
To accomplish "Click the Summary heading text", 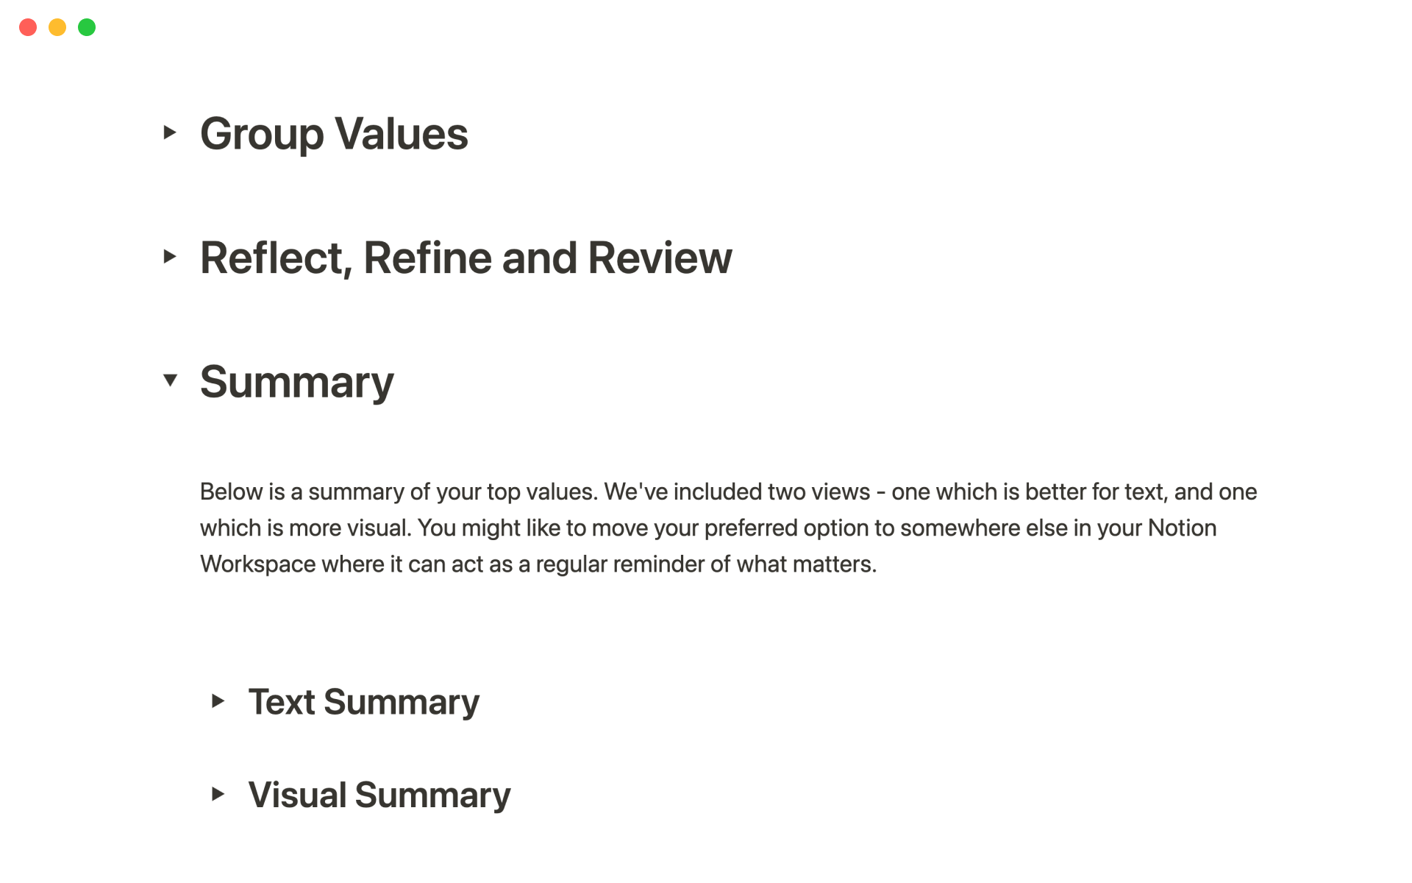I will pyautogui.click(x=296, y=383).
